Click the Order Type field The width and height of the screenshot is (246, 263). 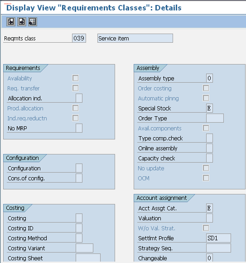(x=215, y=118)
